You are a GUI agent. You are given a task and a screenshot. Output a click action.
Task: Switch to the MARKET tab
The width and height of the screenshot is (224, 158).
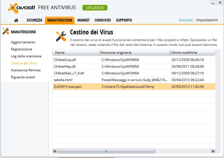point(83,20)
